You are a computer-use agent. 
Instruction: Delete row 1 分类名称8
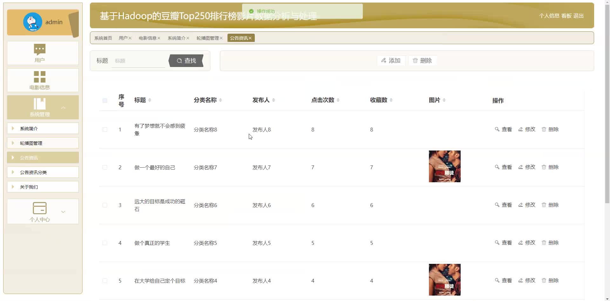click(550, 129)
